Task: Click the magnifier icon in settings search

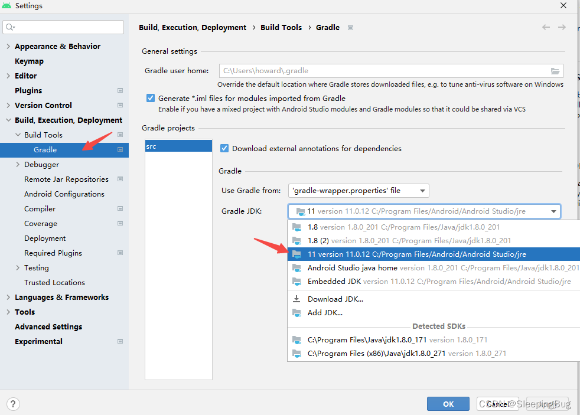Action: (x=10, y=27)
